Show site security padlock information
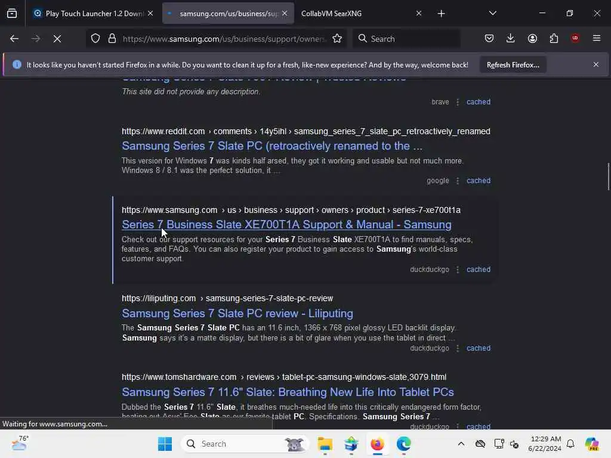Image resolution: width=611 pixels, height=458 pixels. coord(112,39)
